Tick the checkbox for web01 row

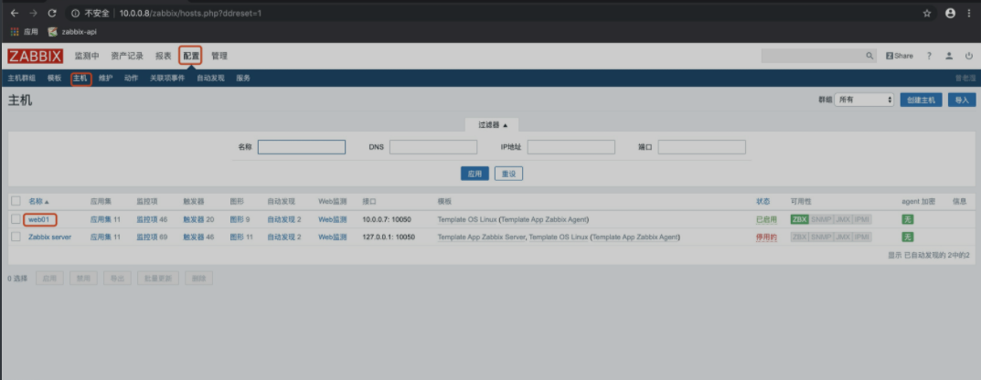click(x=16, y=219)
